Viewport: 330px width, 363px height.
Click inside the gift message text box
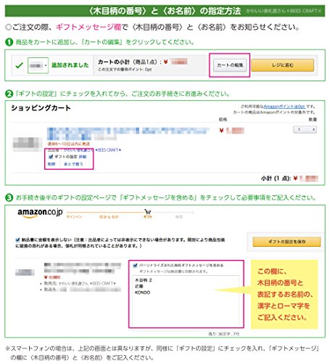[186, 301]
